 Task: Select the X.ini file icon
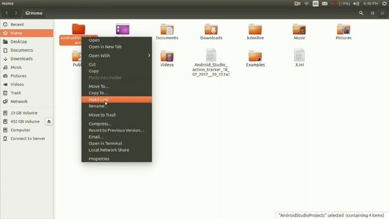coord(300,55)
